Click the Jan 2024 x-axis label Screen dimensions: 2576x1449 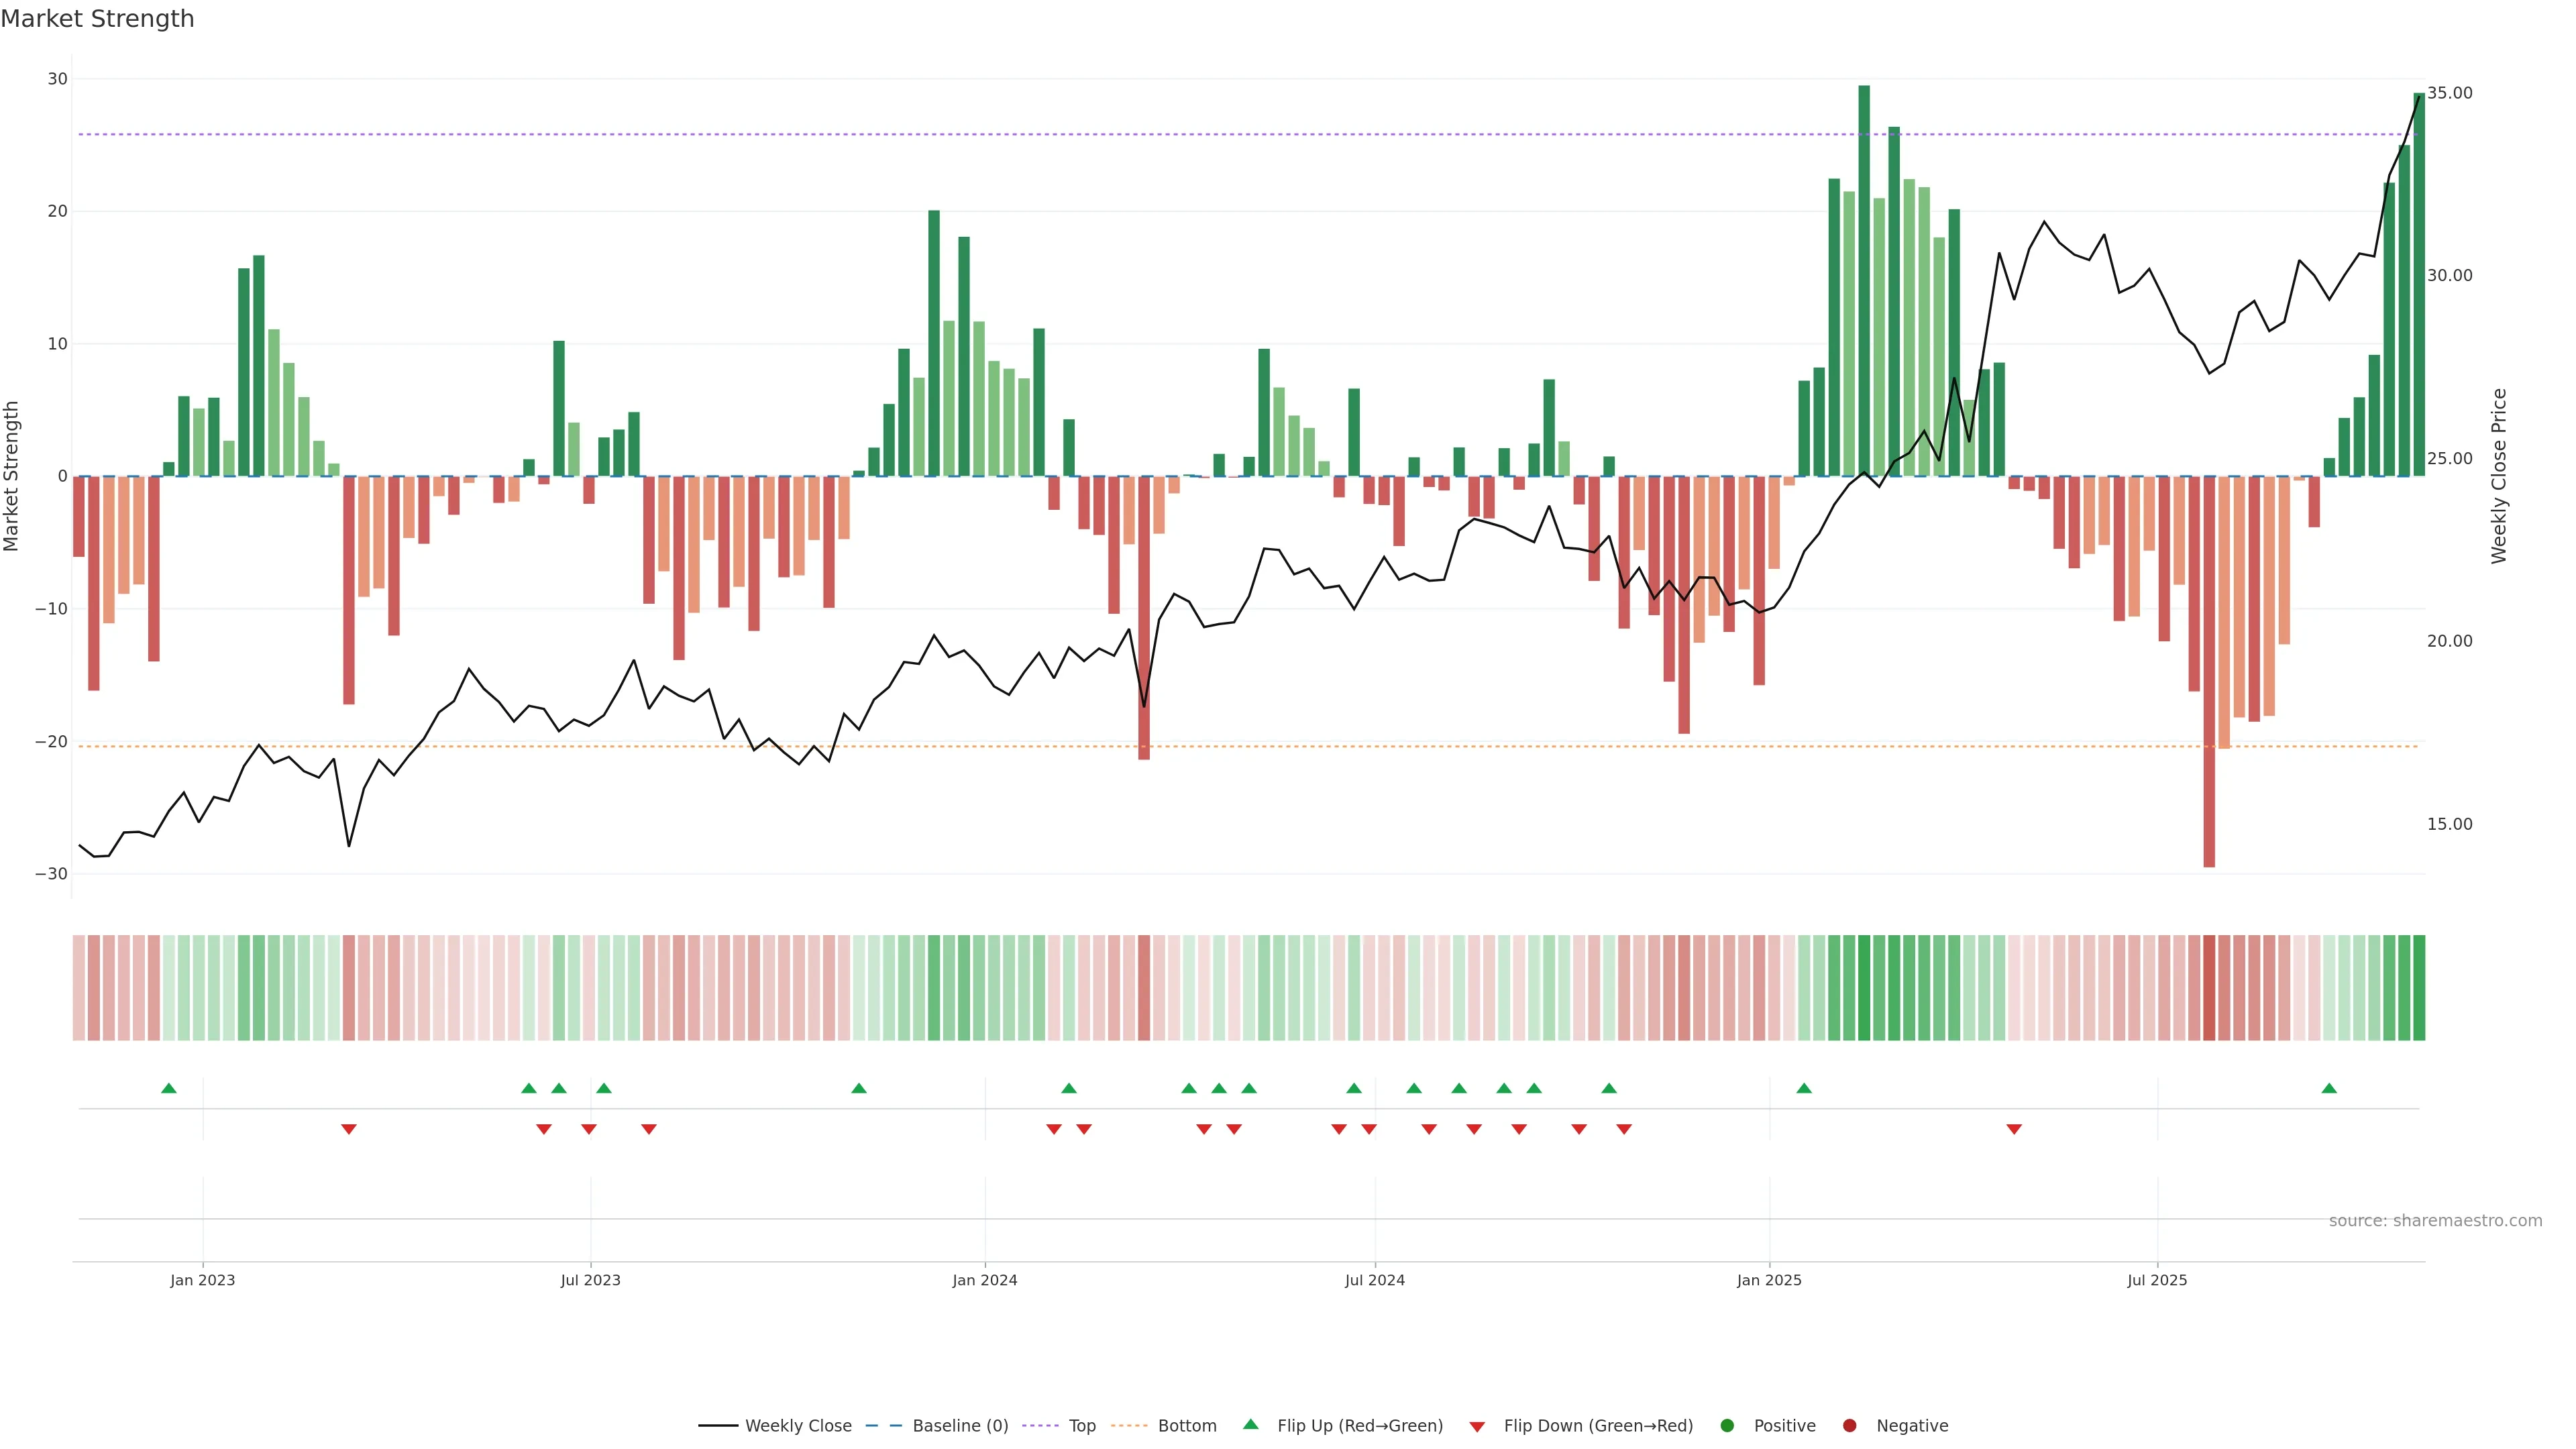[x=984, y=1280]
